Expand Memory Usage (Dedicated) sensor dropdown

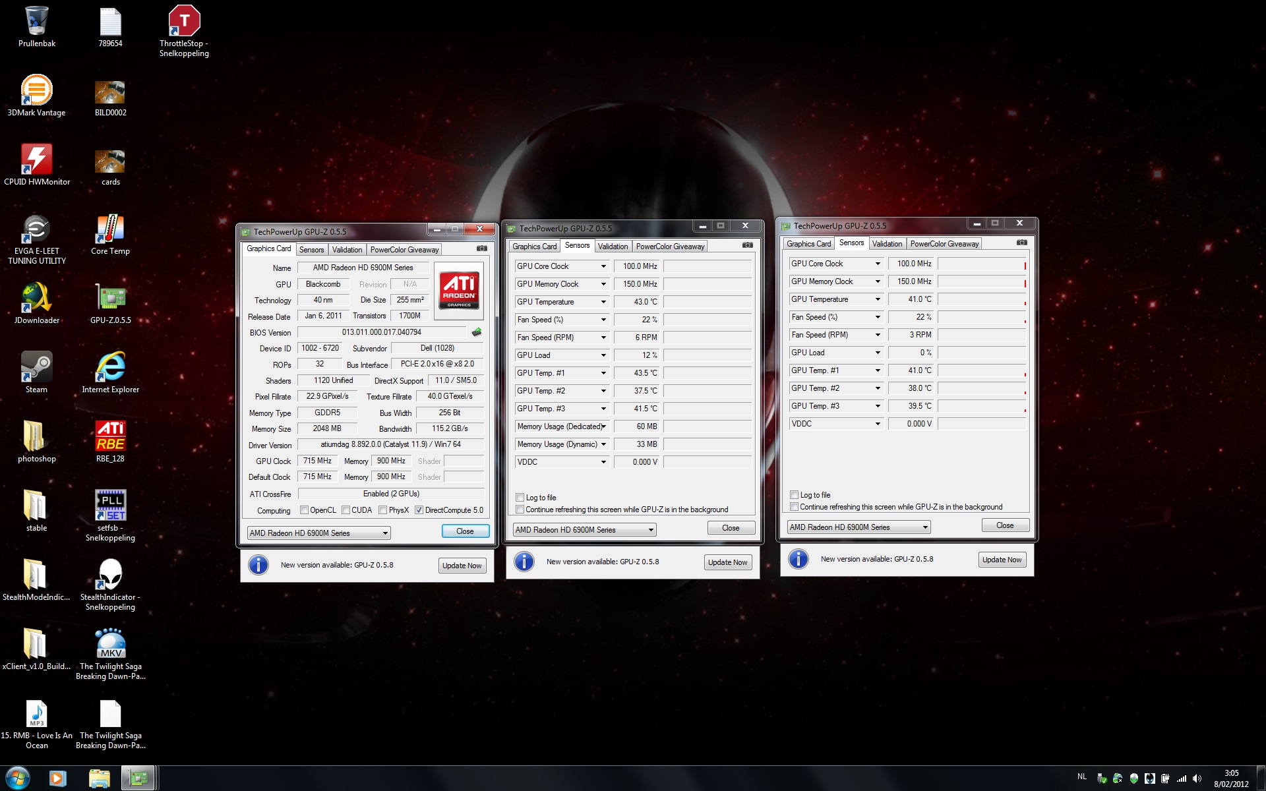tap(603, 426)
